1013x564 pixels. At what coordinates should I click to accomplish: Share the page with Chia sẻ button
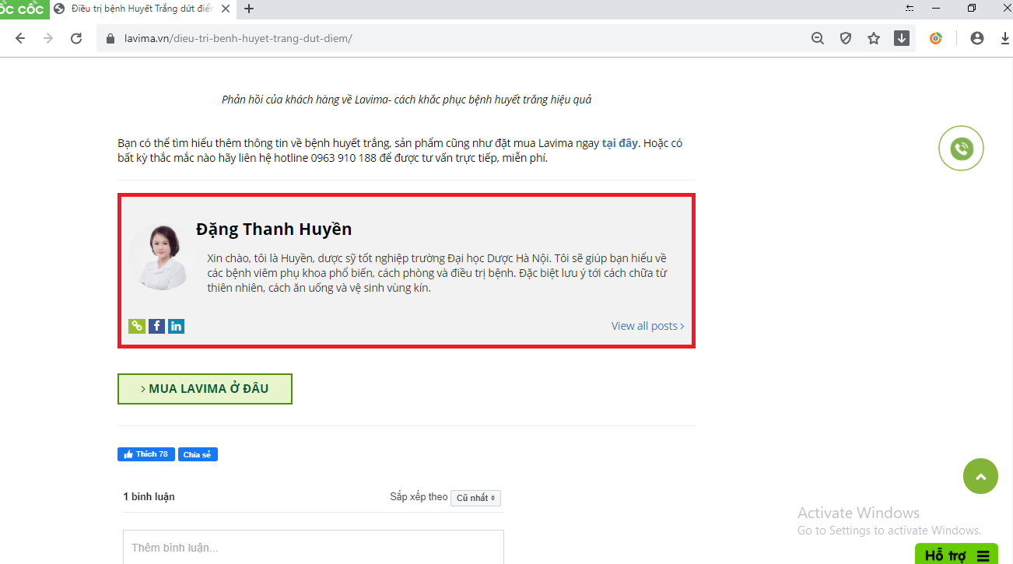[198, 454]
